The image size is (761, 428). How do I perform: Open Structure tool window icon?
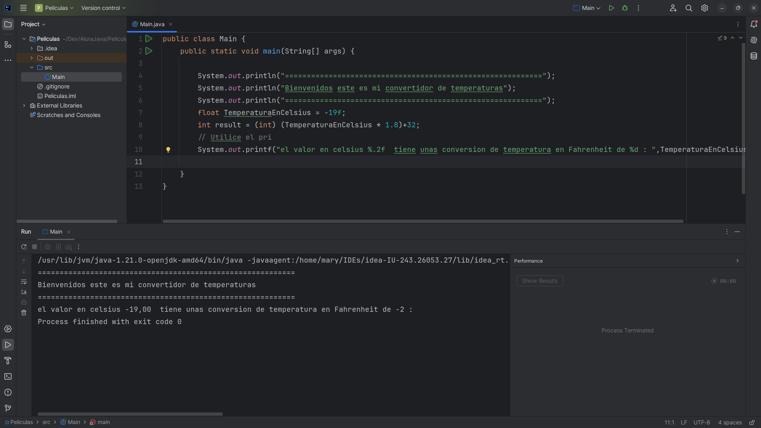click(8, 44)
